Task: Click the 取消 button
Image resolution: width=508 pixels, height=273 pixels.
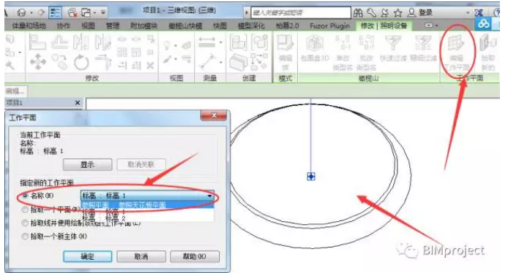Action: pos(141,256)
